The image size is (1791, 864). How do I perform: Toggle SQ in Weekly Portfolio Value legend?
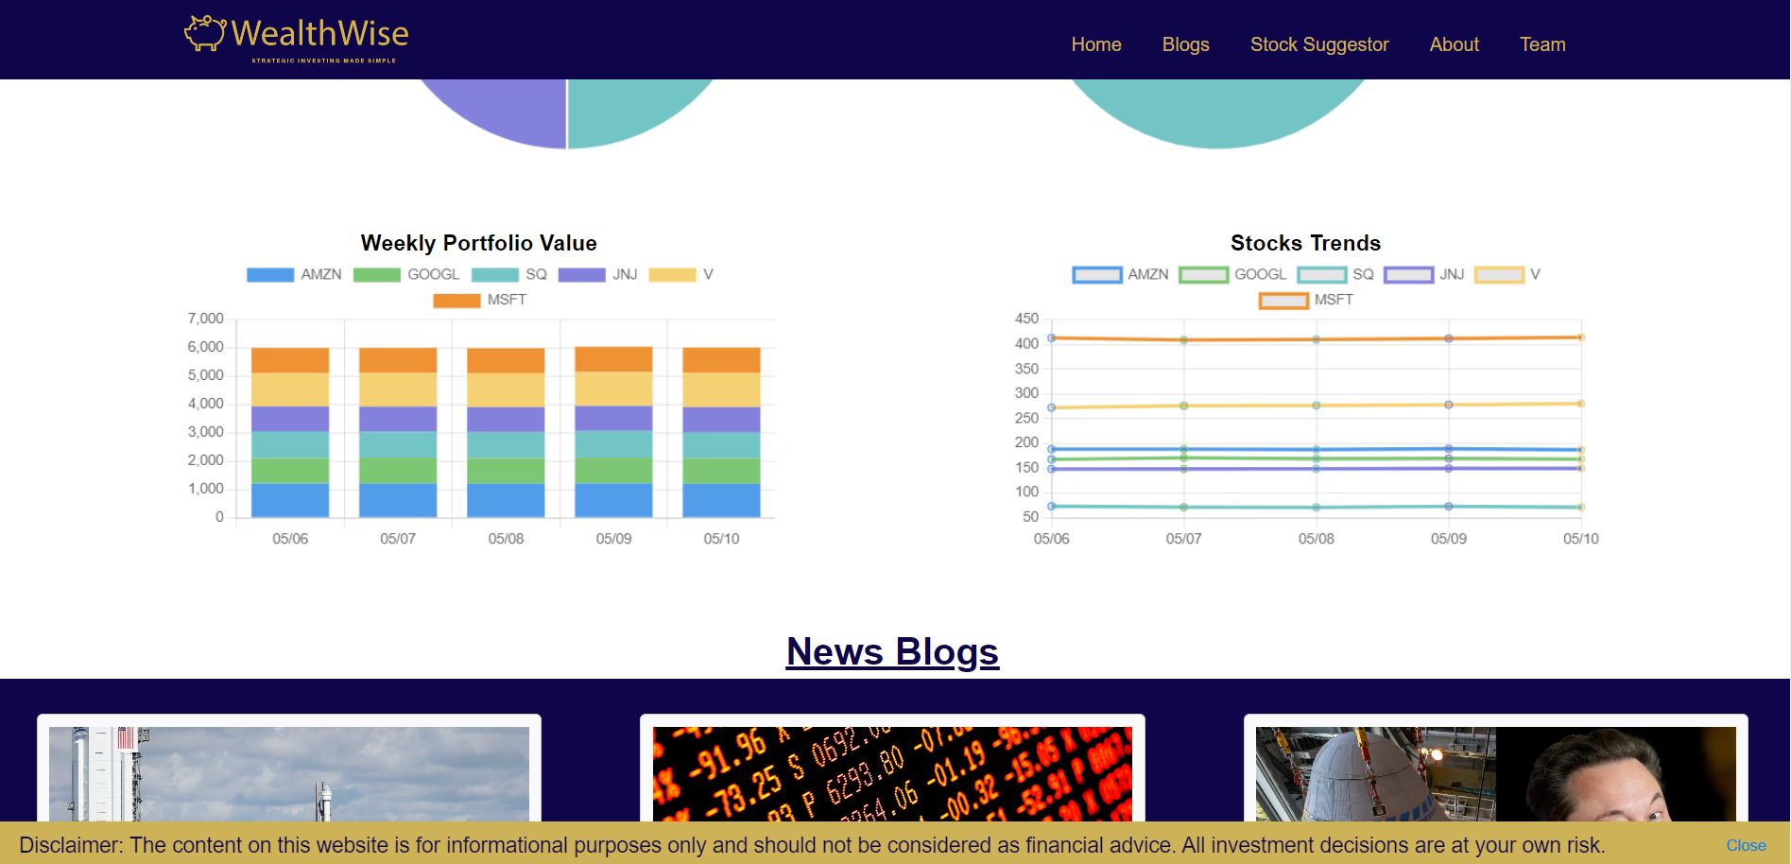pos(509,274)
